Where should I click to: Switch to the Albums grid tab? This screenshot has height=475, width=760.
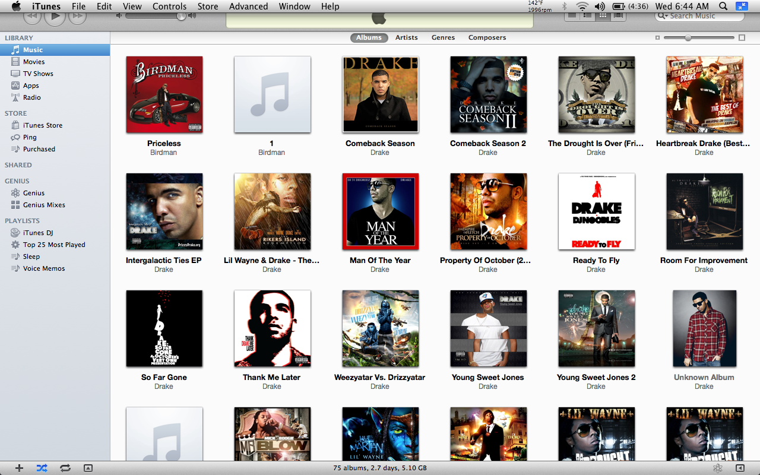[369, 37]
